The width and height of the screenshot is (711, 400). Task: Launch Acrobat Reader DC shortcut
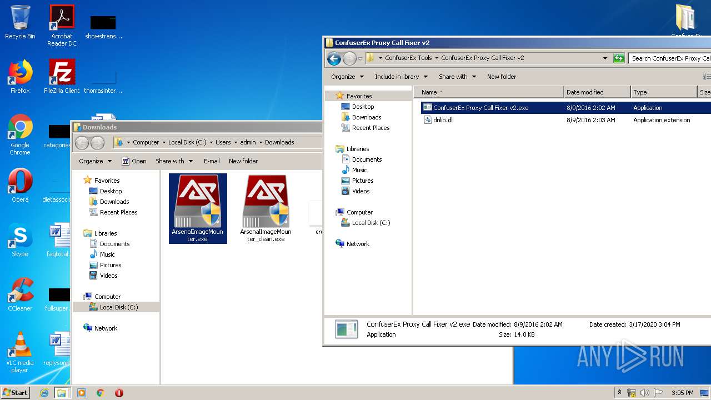tap(62, 26)
